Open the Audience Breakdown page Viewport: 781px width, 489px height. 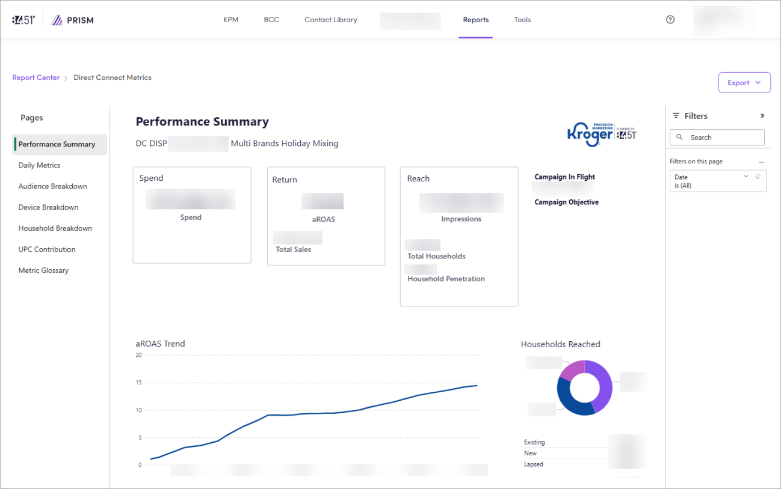(52, 186)
